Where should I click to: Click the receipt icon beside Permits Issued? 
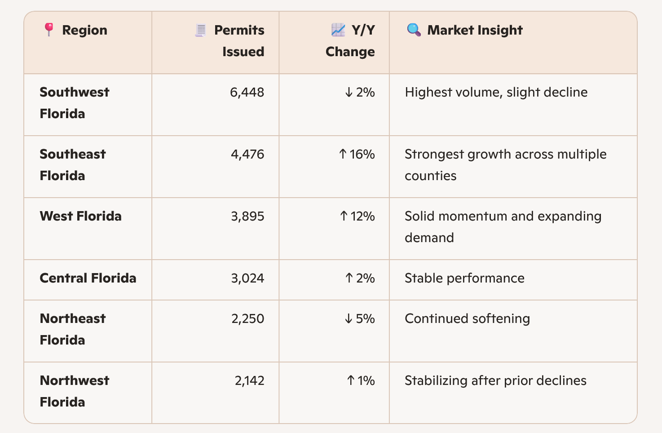click(200, 31)
